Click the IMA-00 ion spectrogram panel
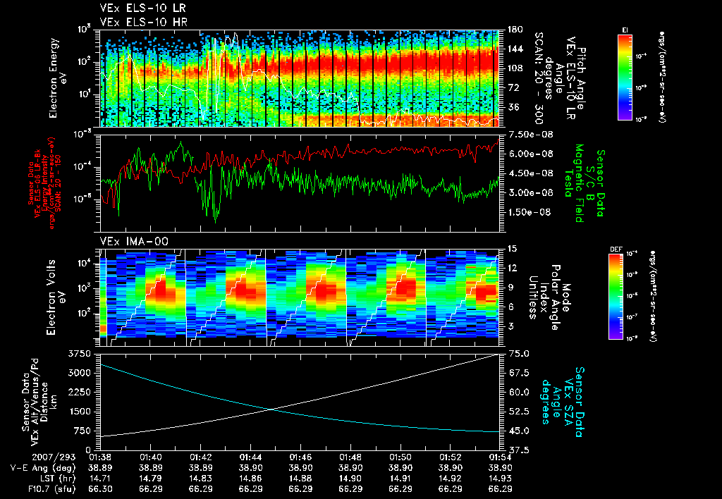This screenshot has width=722, height=499. click(x=300, y=297)
